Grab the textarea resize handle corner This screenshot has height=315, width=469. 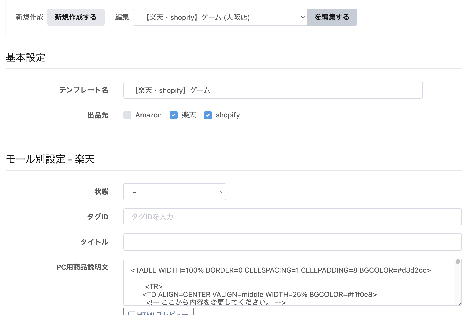(x=459, y=303)
